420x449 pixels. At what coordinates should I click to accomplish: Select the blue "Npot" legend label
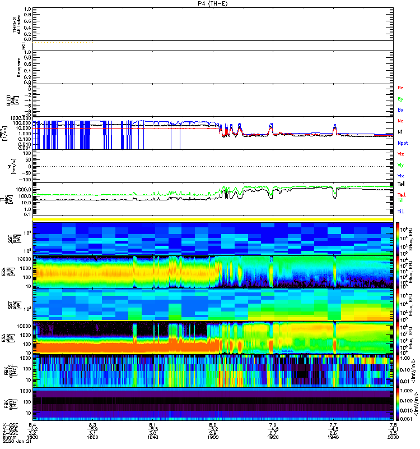click(x=403, y=143)
